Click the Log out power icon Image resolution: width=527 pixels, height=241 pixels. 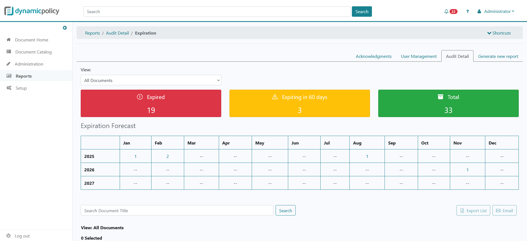point(9,236)
